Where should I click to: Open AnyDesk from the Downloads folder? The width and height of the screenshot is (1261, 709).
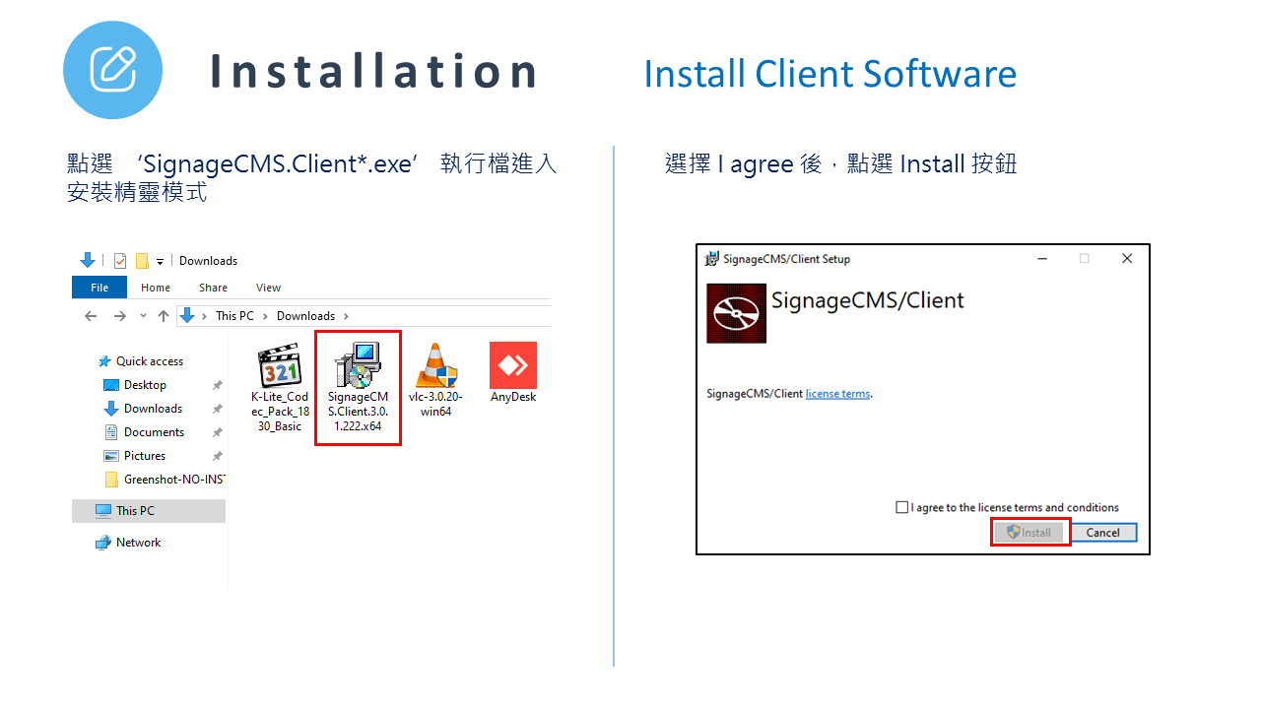pyautogui.click(x=512, y=367)
